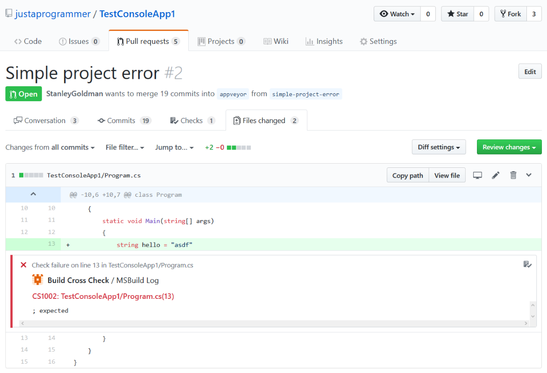Click the +2 −0 diffstat bar
This screenshot has height=373, width=547.
pyautogui.click(x=228, y=147)
